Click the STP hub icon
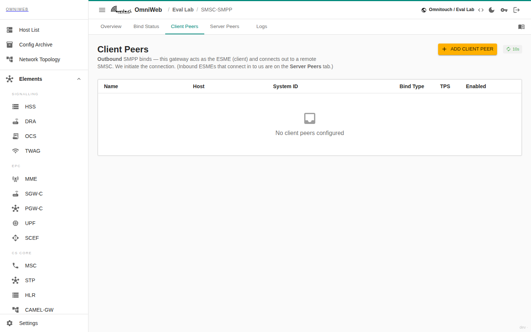Image resolution: width=531 pixels, height=332 pixels. 15,280
